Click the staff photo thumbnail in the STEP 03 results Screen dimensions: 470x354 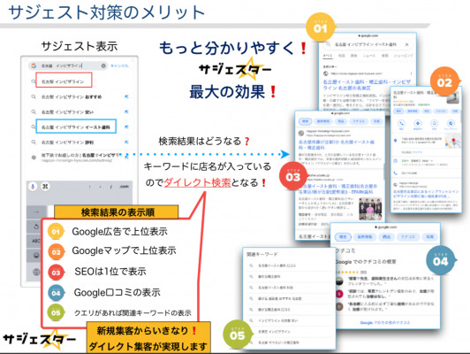370,208
